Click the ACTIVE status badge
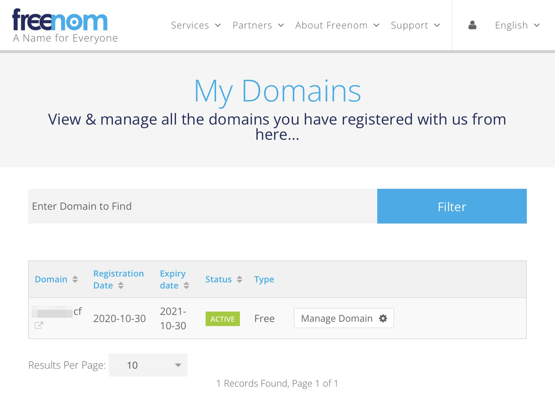 222,319
